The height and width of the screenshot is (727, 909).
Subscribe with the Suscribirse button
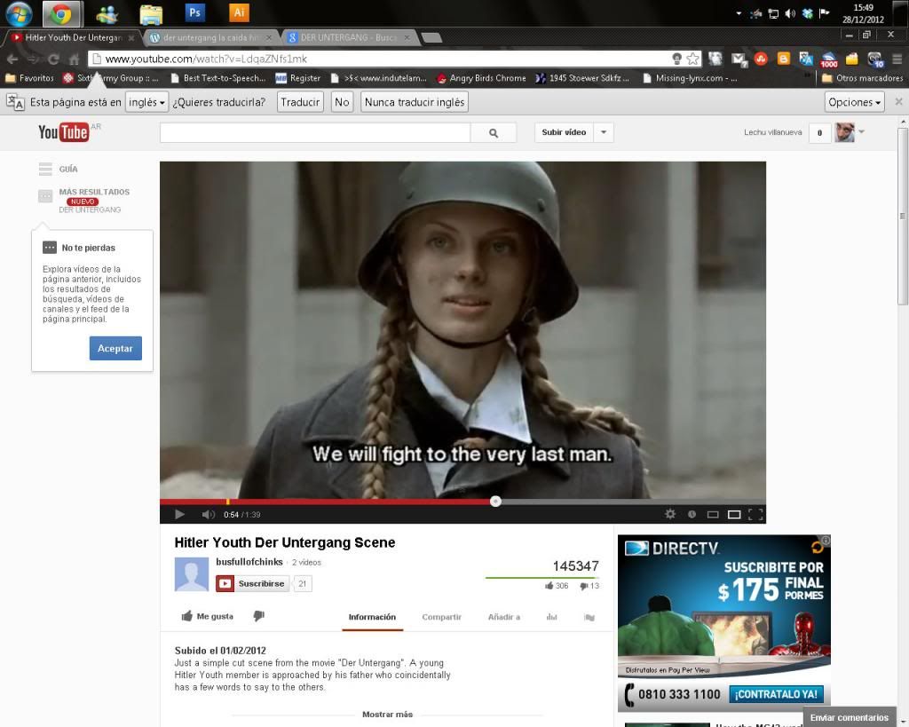(252, 584)
